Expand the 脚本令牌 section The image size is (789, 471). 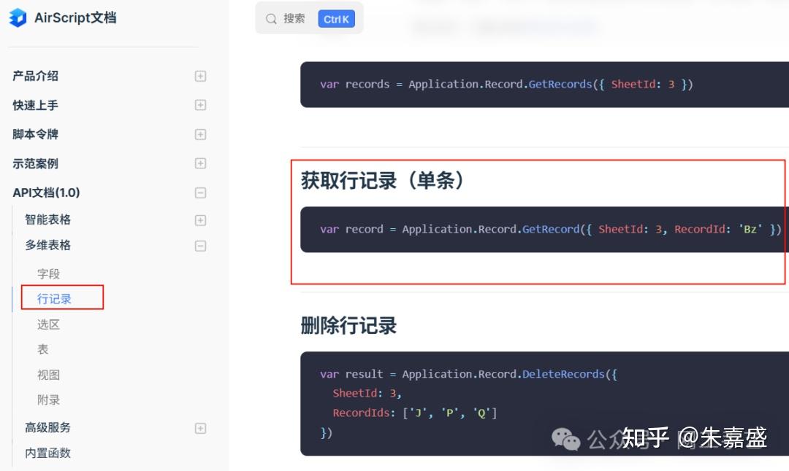pos(200,135)
